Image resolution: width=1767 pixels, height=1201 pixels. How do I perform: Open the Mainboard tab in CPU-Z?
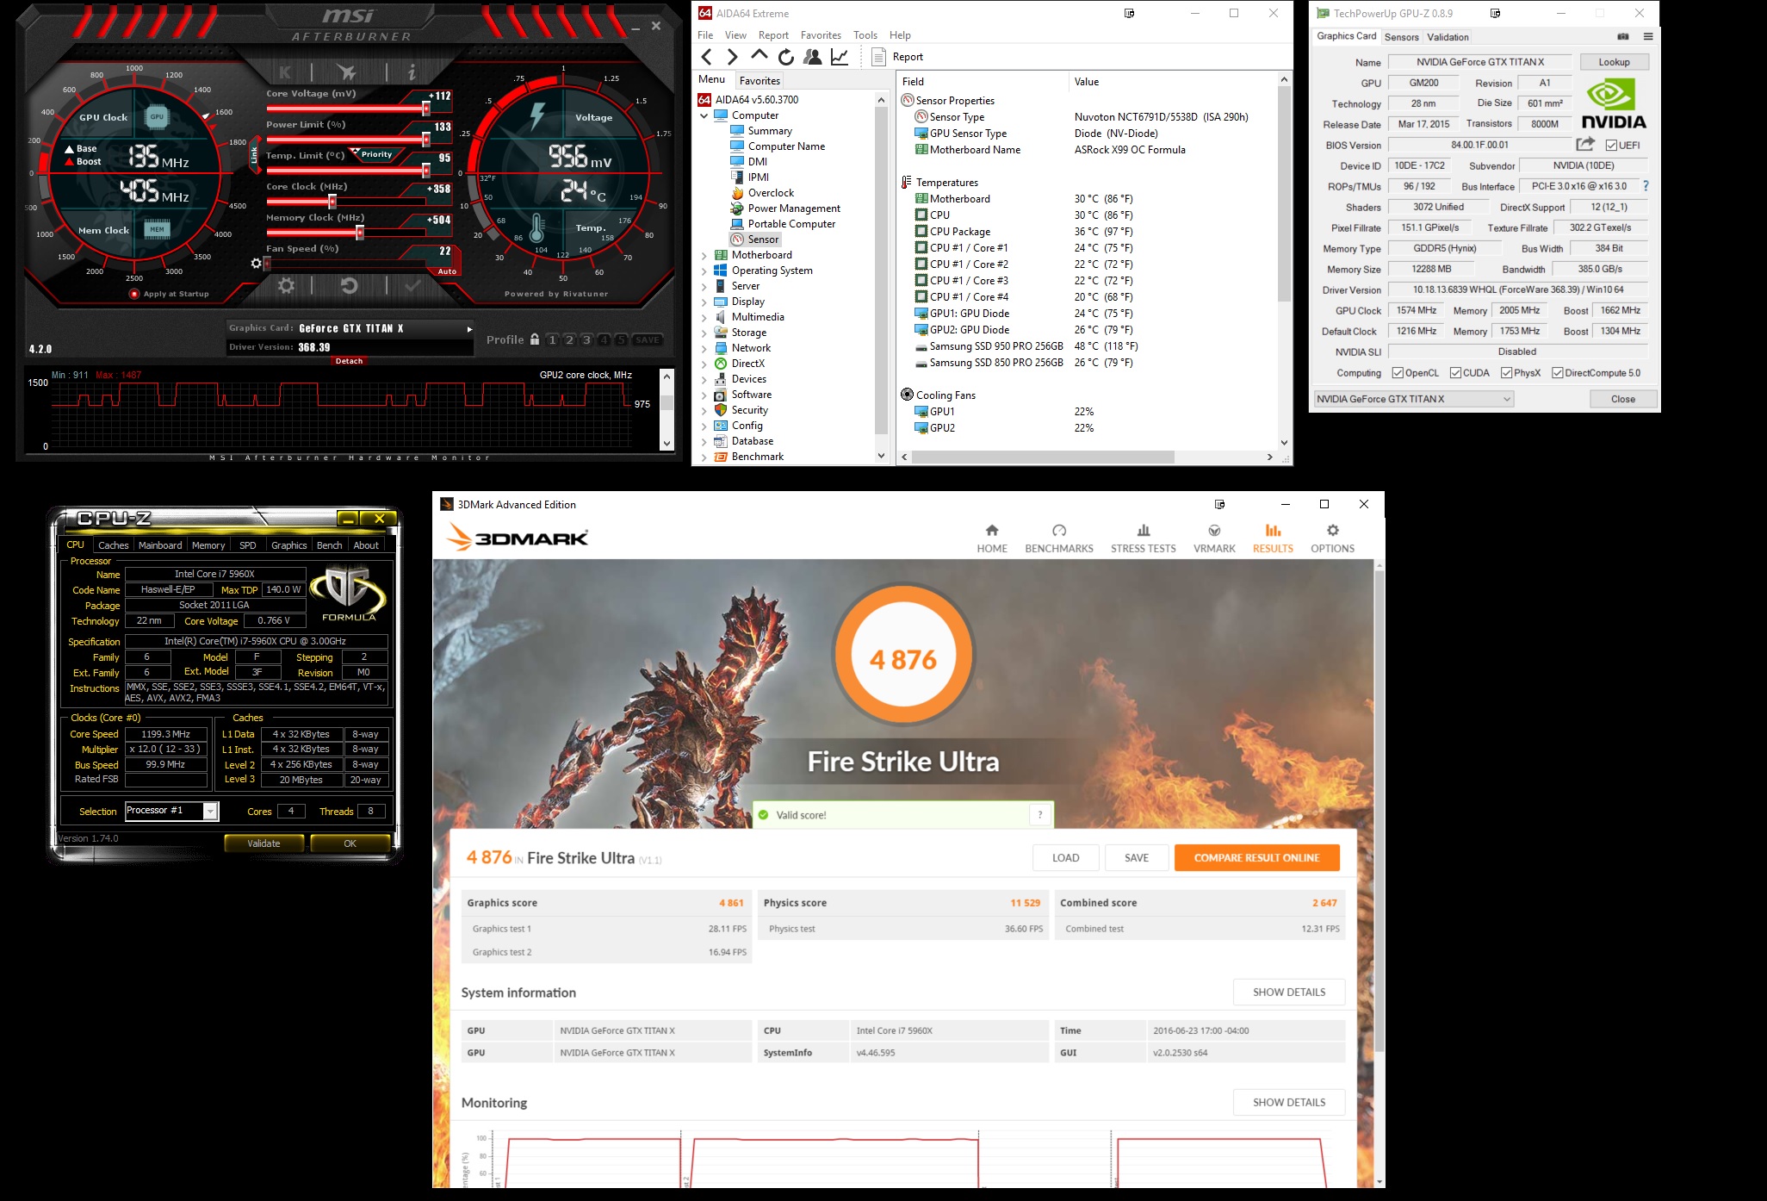[160, 545]
